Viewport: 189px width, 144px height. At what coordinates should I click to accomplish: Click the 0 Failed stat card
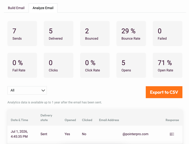167,34
